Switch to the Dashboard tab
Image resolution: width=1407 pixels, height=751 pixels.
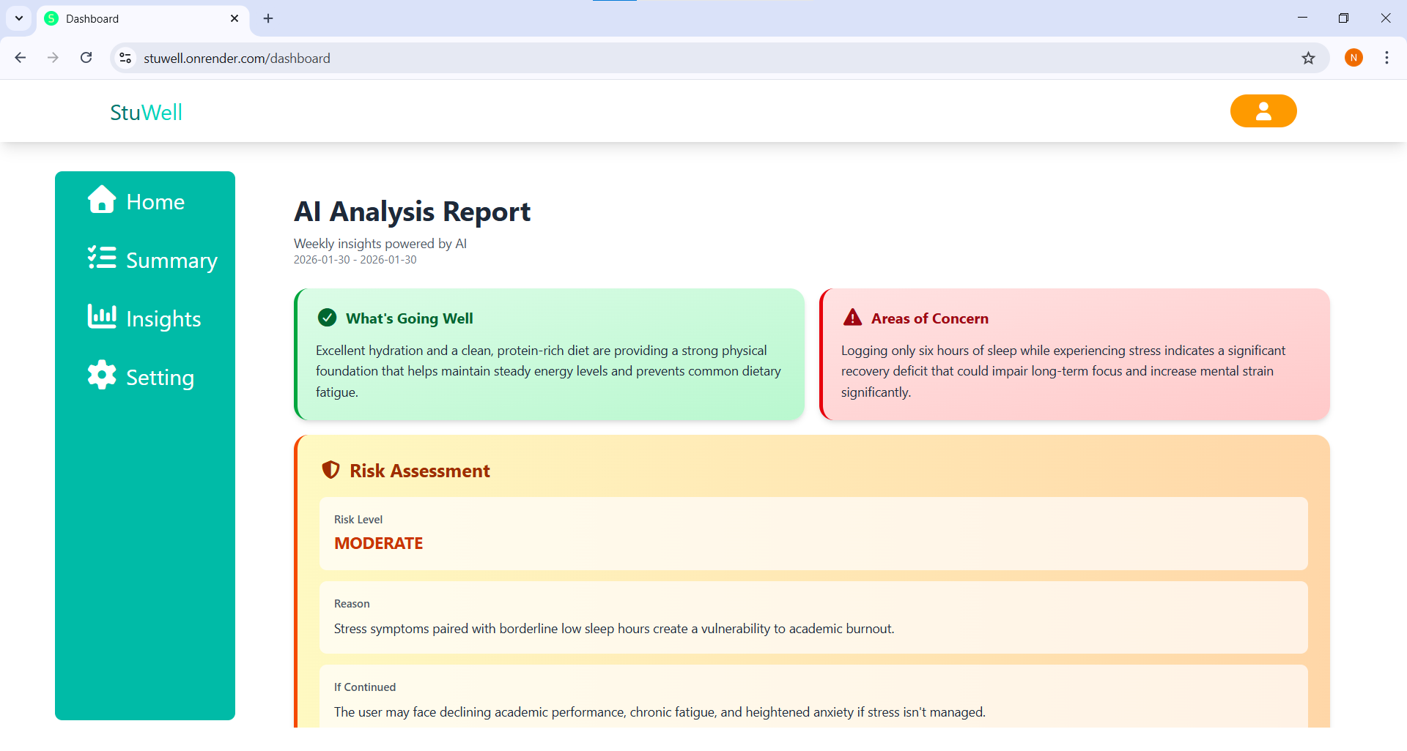click(143, 19)
